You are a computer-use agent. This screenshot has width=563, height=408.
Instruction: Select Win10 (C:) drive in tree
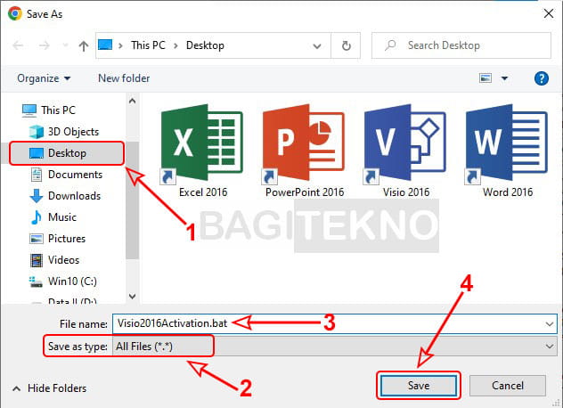[x=63, y=282]
